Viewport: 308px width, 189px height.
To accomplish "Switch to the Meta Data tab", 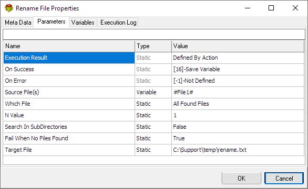I will [x=18, y=23].
